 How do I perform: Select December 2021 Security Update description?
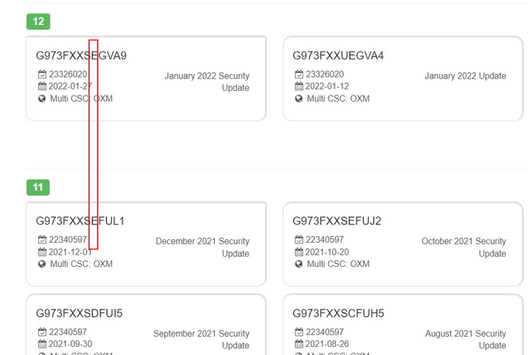point(202,247)
